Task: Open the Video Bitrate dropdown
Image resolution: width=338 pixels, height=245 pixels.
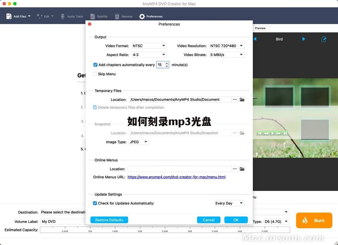Action: coord(227,55)
